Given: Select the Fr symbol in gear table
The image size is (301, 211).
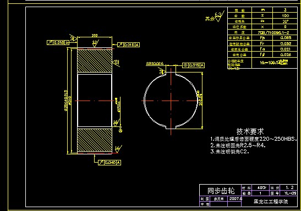Looking at the screenshot, I should pyautogui.click(x=262, y=43).
